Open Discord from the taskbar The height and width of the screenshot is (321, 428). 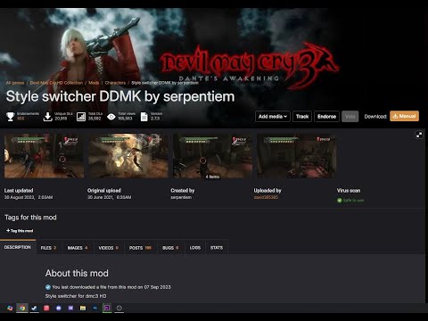(x=59, y=308)
